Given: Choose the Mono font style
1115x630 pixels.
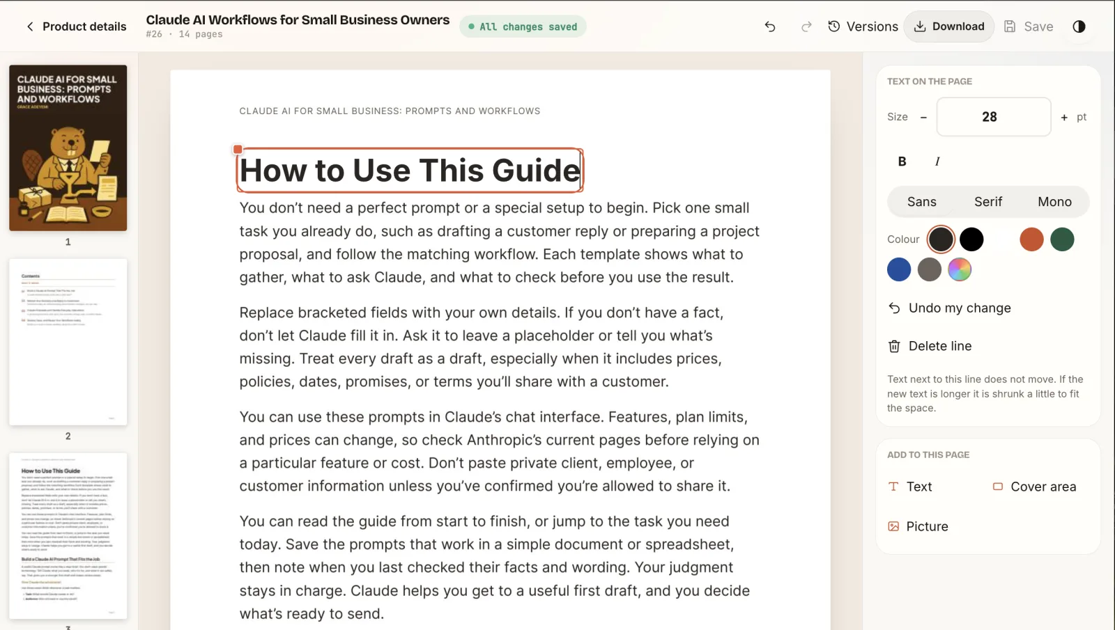Looking at the screenshot, I should tap(1054, 202).
